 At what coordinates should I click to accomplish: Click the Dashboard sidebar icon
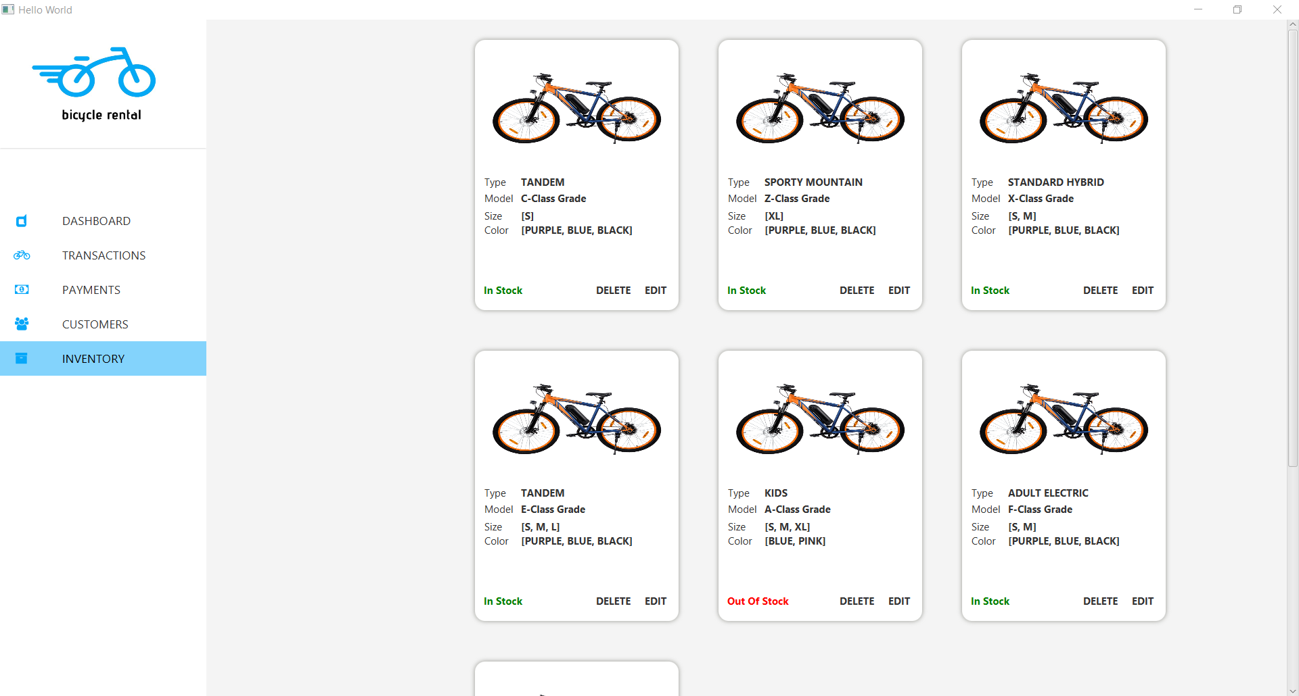click(x=22, y=221)
